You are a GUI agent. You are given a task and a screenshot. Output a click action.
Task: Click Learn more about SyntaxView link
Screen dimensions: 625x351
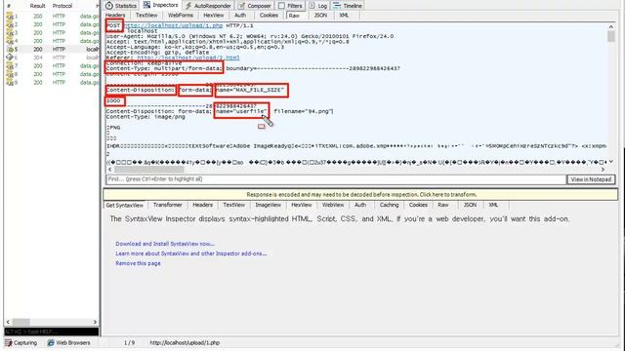191,253
